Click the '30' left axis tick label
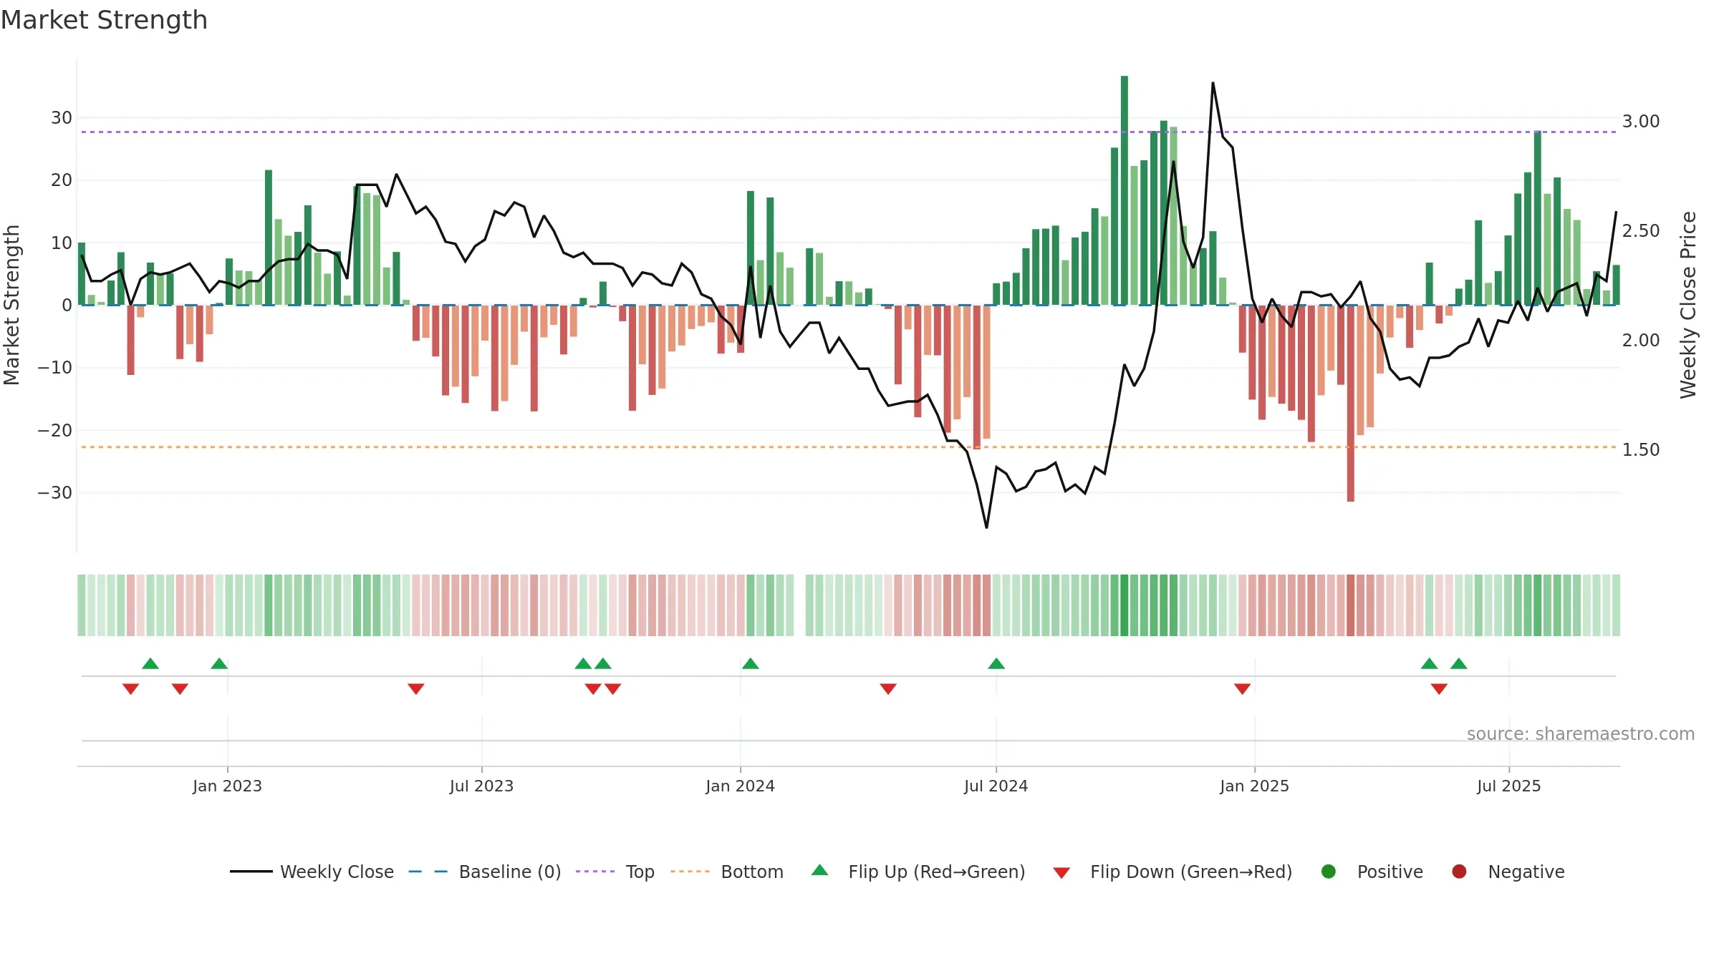 click(x=62, y=118)
